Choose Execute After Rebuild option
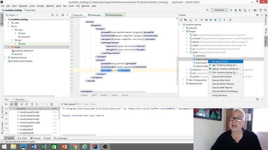The width and height of the screenshot is (268, 150). tap(225, 87)
